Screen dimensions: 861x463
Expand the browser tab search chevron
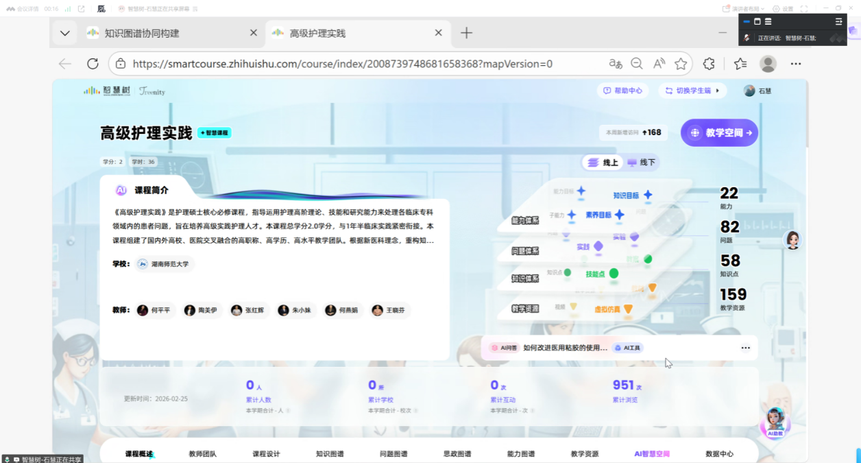coord(64,33)
